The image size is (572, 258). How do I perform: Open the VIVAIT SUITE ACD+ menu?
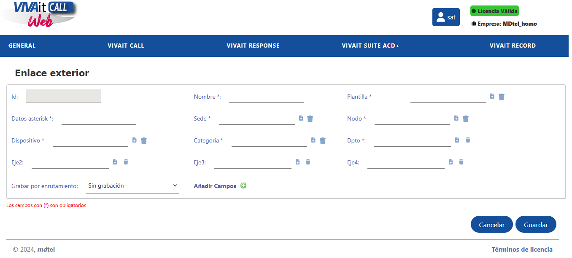(370, 46)
